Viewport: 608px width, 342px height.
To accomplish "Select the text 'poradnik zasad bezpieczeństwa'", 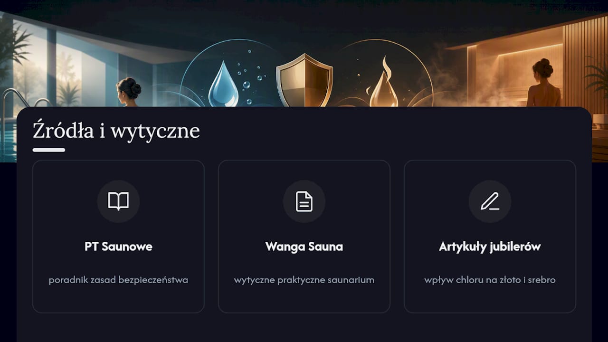I will coord(118,280).
